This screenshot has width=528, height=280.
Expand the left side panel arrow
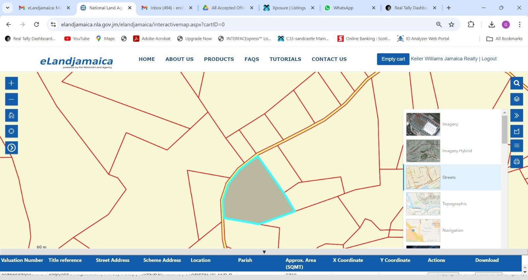[x=12, y=148]
